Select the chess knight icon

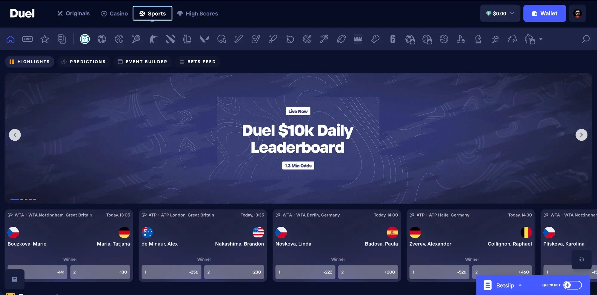pyautogui.click(x=478, y=39)
